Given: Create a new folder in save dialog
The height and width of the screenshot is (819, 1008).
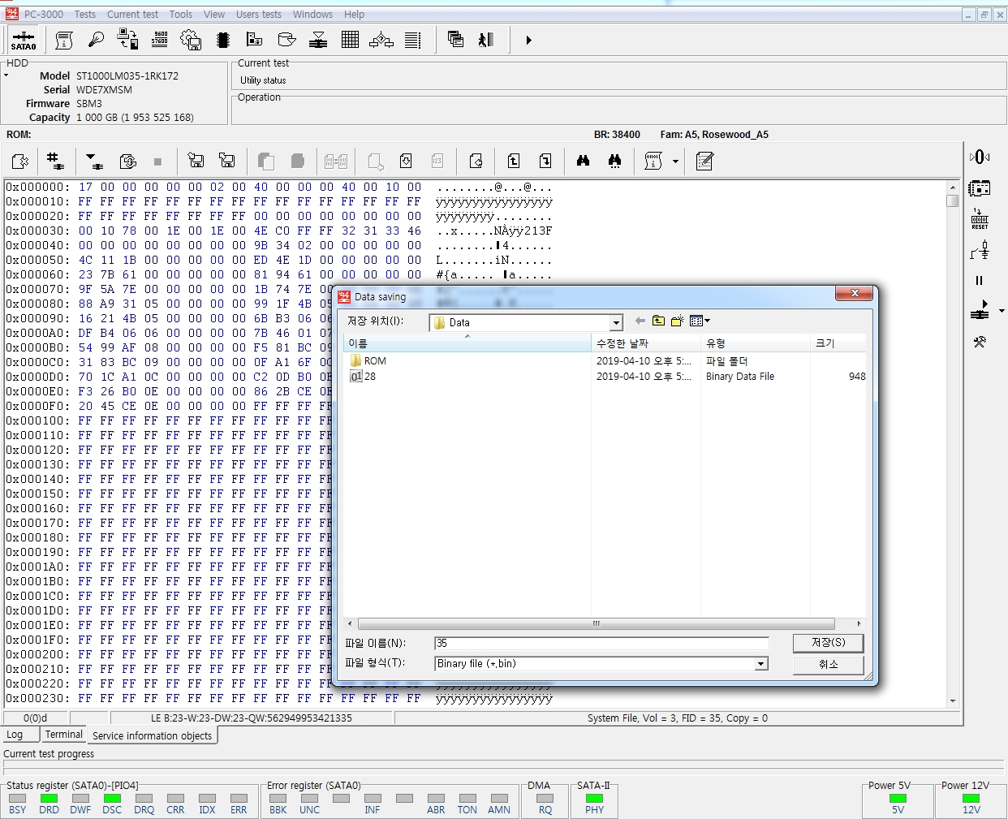Looking at the screenshot, I should click(677, 321).
